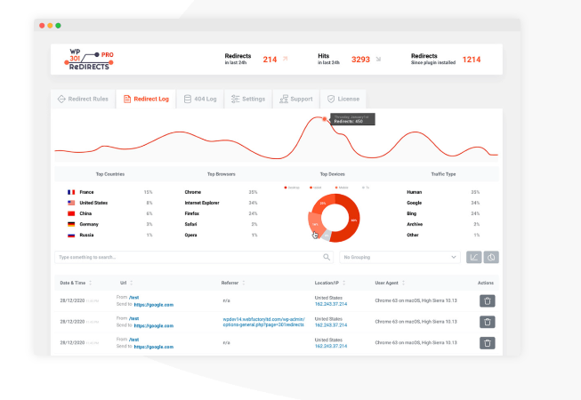
Task: Delete the third log entry with trash icon
Action: click(488, 343)
